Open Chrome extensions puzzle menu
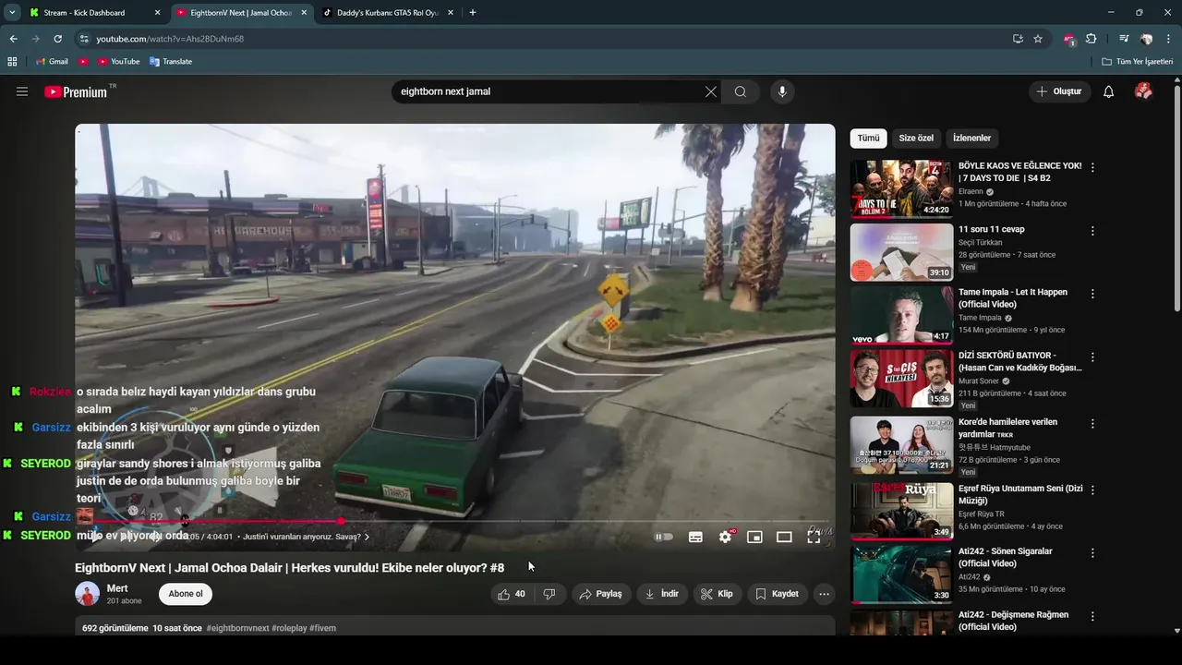The height and width of the screenshot is (665, 1182). (x=1091, y=39)
